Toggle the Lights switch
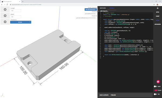Image resolution: width=162 pixels, height=98 pixels. coord(155,86)
